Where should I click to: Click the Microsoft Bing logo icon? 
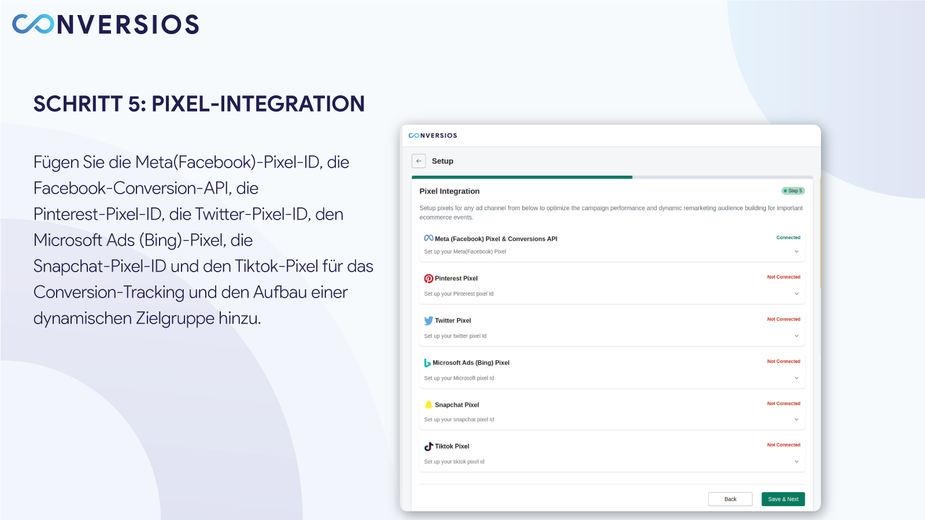click(427, 363)
